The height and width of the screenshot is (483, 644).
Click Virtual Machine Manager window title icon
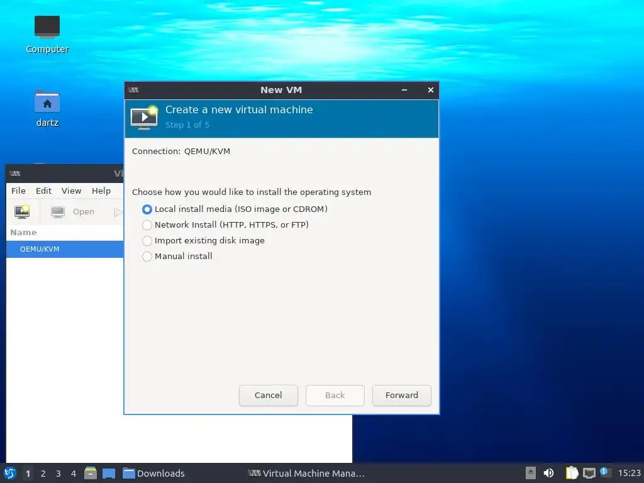(x=15, y=174)
